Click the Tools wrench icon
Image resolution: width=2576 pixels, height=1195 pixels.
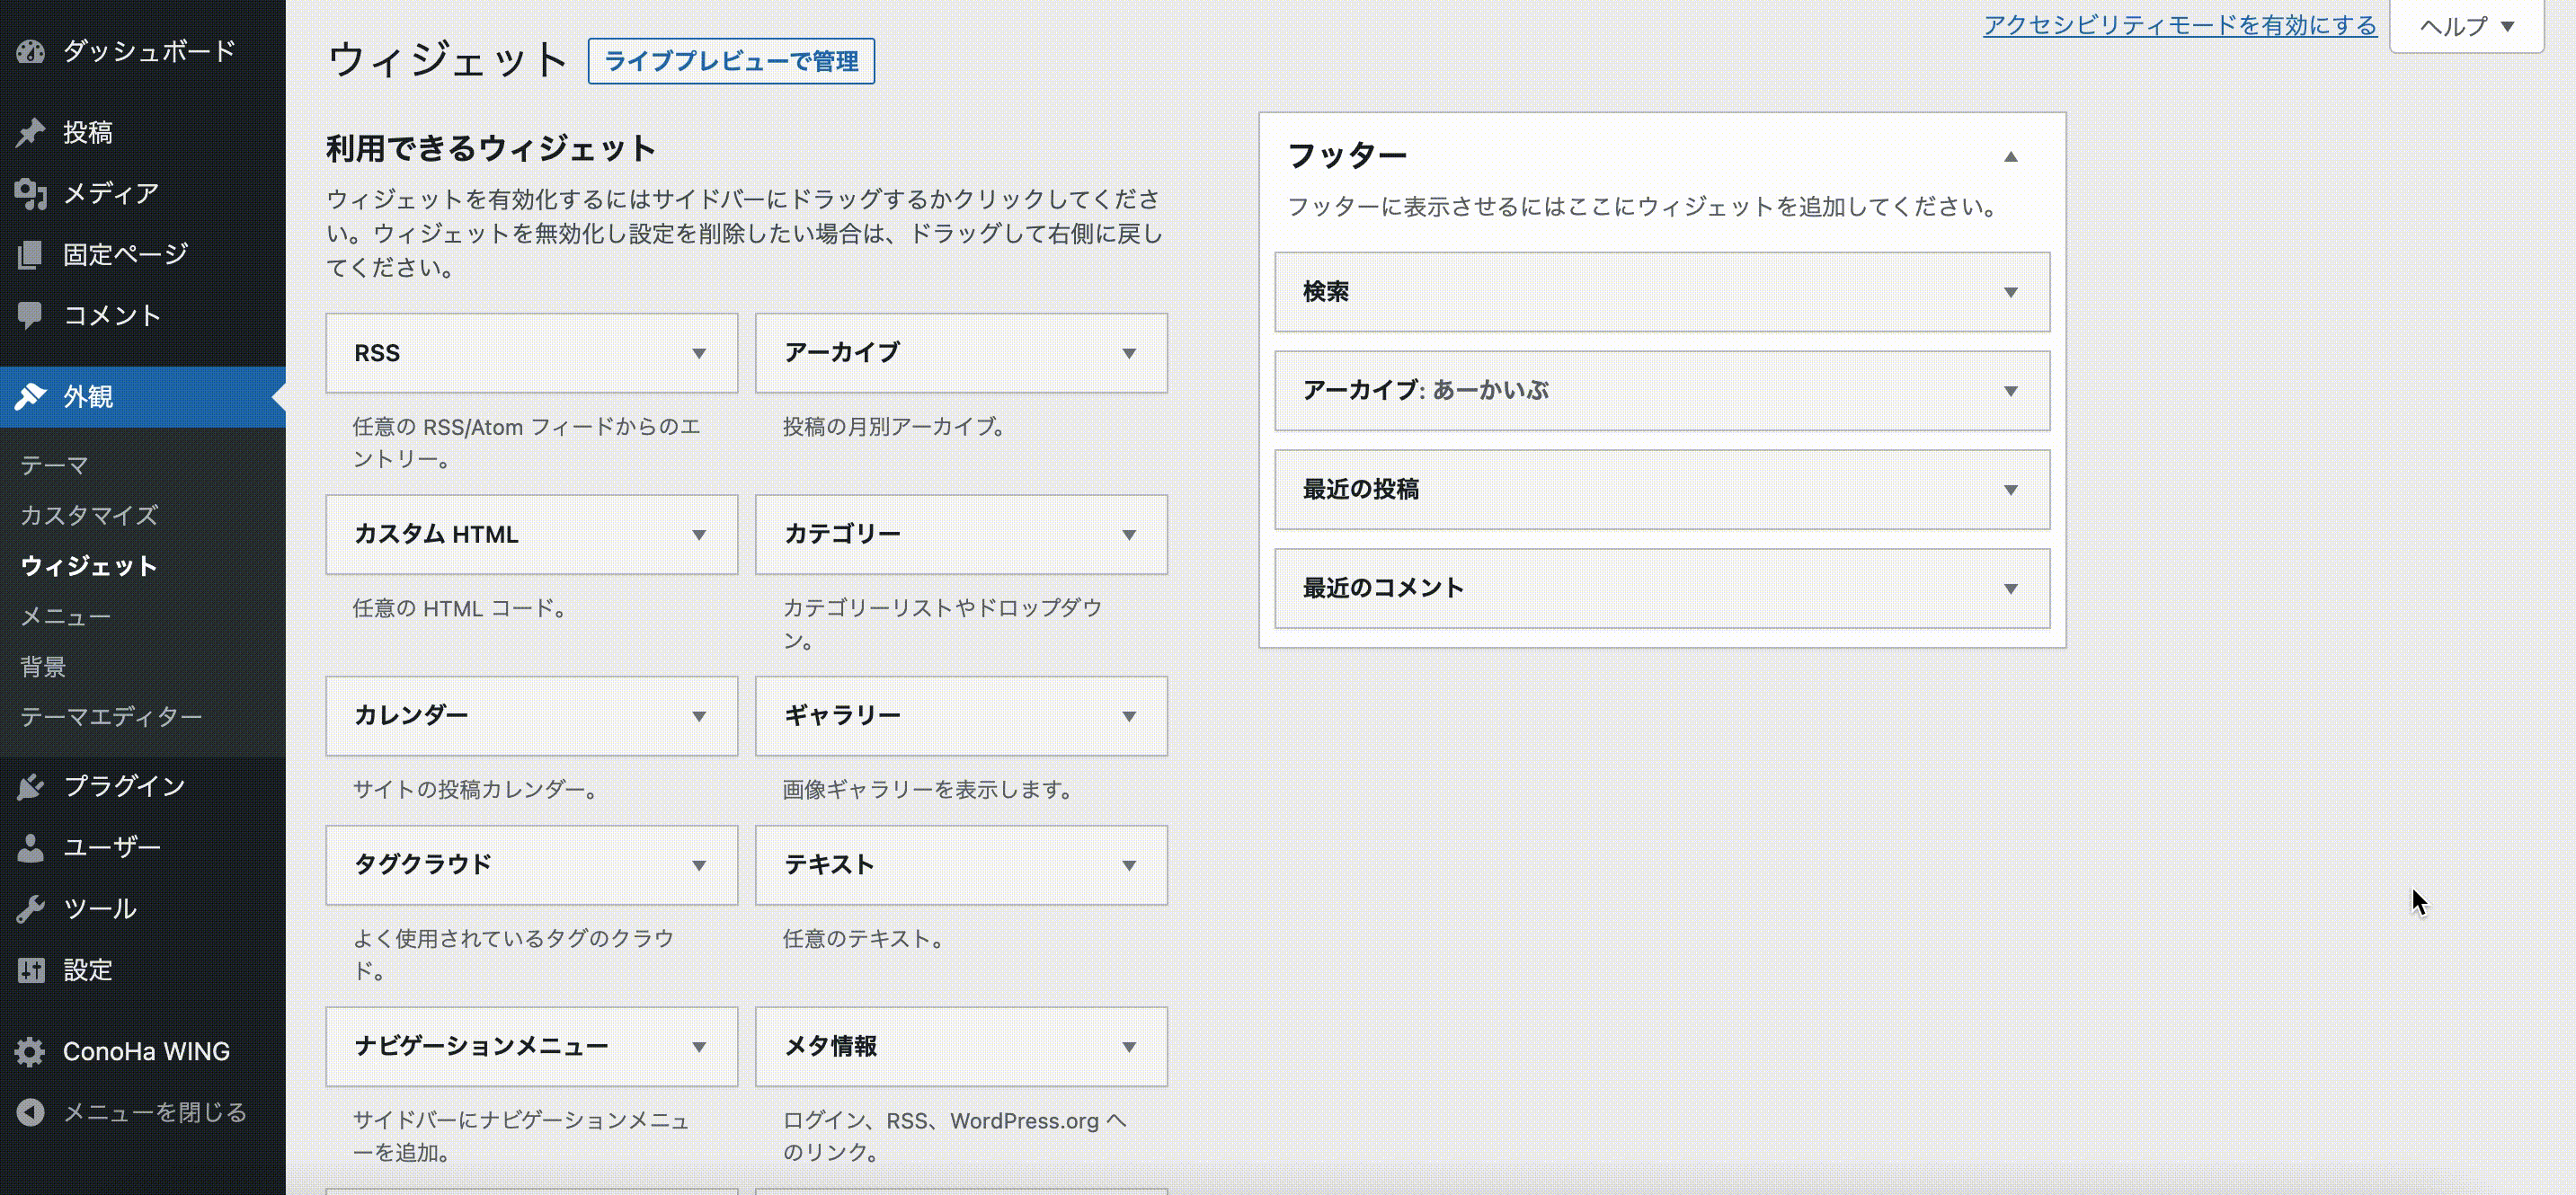(30, 909)
